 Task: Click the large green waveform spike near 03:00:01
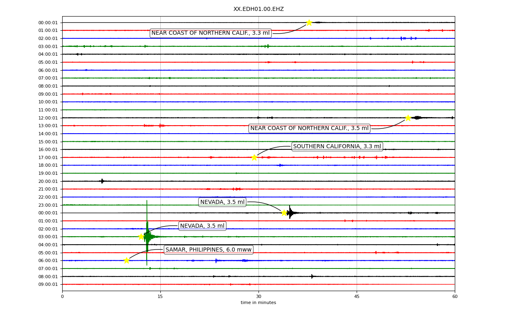point(147,233)
